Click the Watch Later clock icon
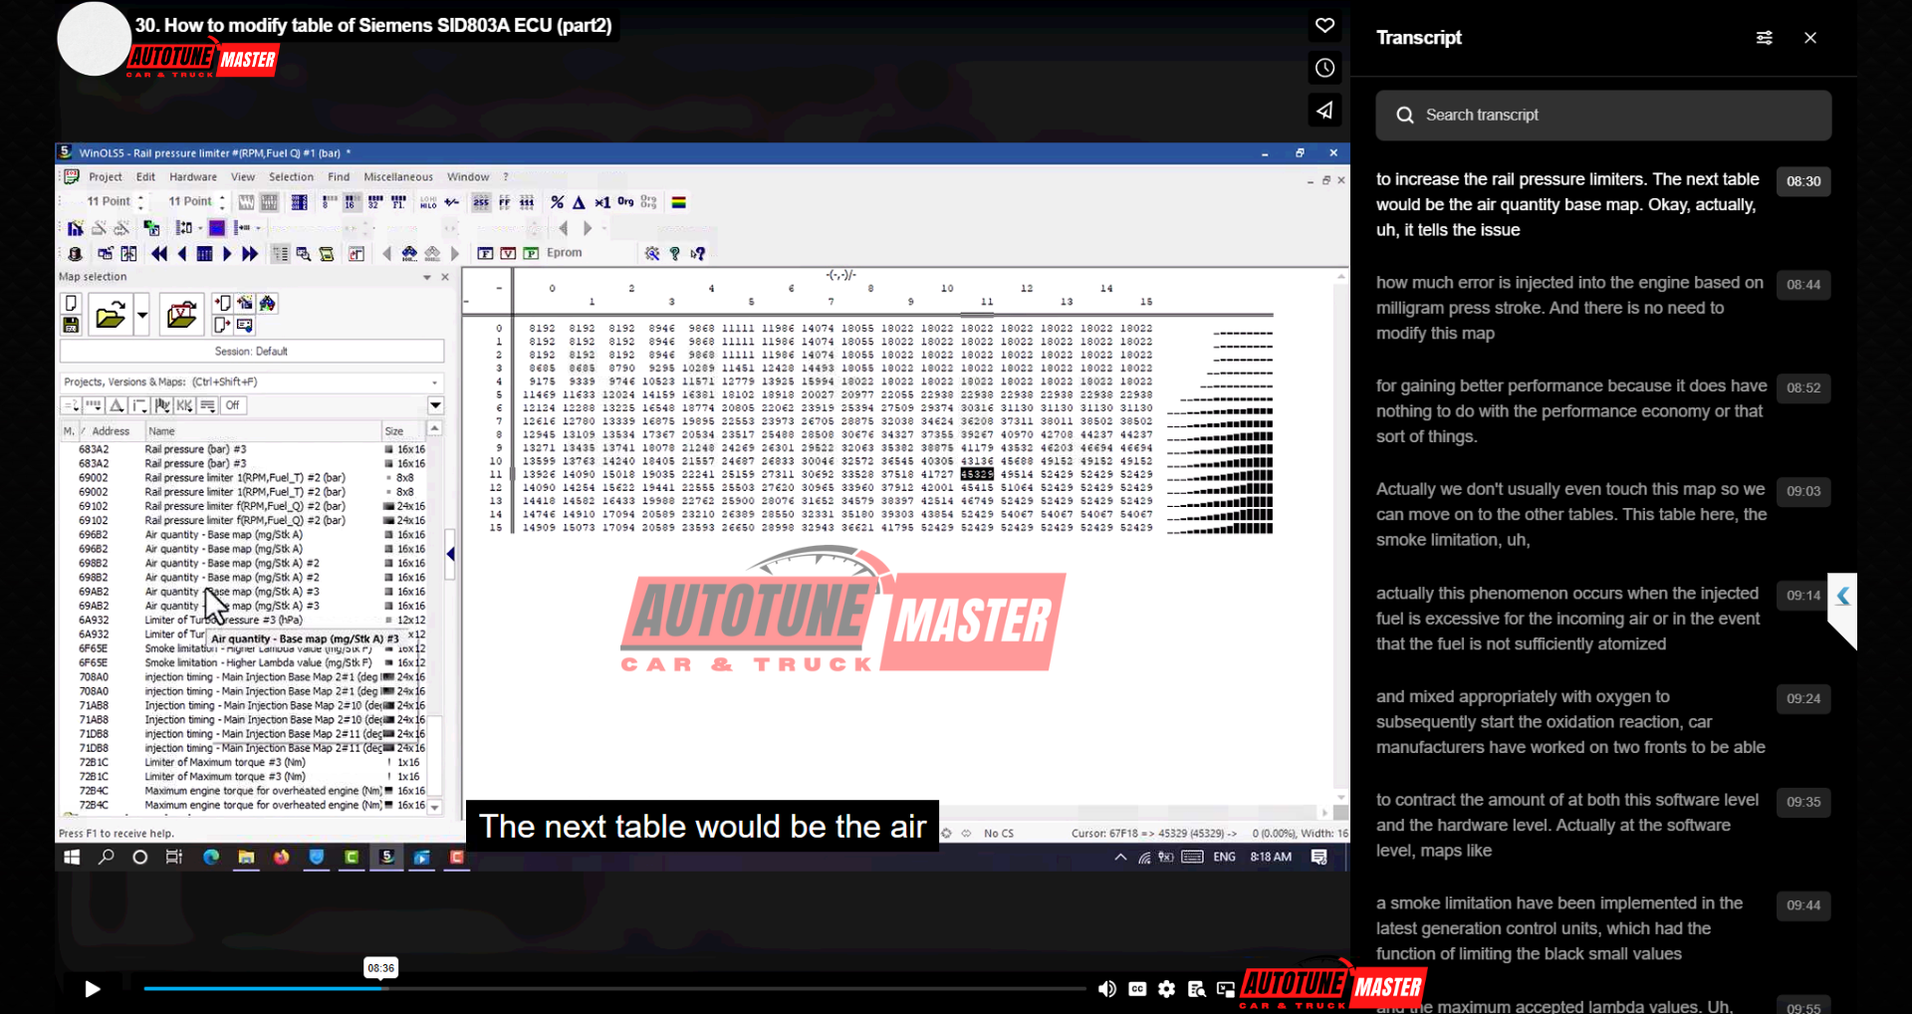The image size is (1912, 1014). pyautogui.click(x=1324, y=68)
